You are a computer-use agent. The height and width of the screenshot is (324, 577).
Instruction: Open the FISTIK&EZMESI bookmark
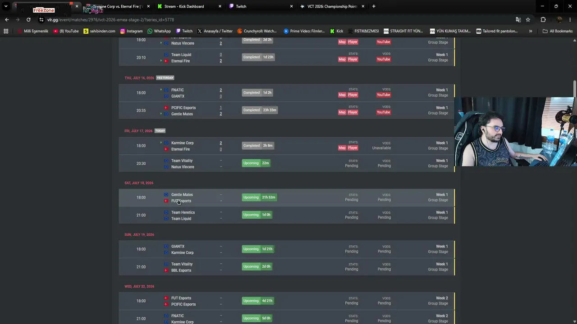[363, 31]
